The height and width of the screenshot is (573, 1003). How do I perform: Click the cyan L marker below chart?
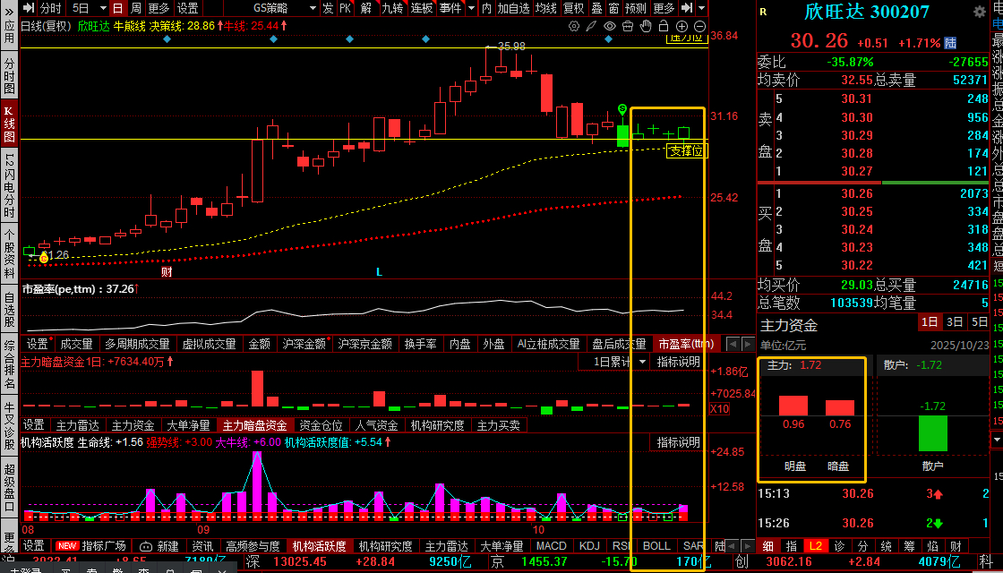point(379,272)
